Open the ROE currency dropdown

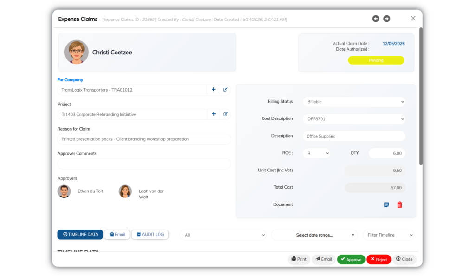coord(316,153)
